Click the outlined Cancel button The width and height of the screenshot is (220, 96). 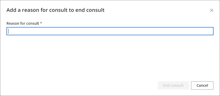tap(202, 85)
